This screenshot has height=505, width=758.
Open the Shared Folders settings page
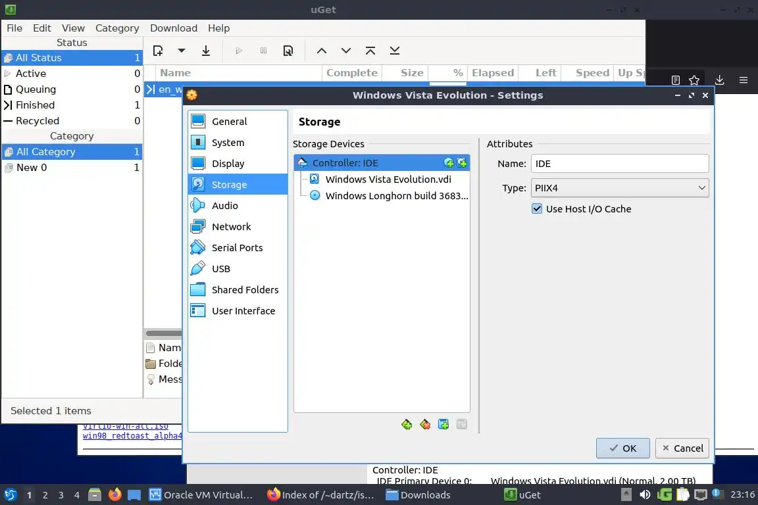point(238,289)
